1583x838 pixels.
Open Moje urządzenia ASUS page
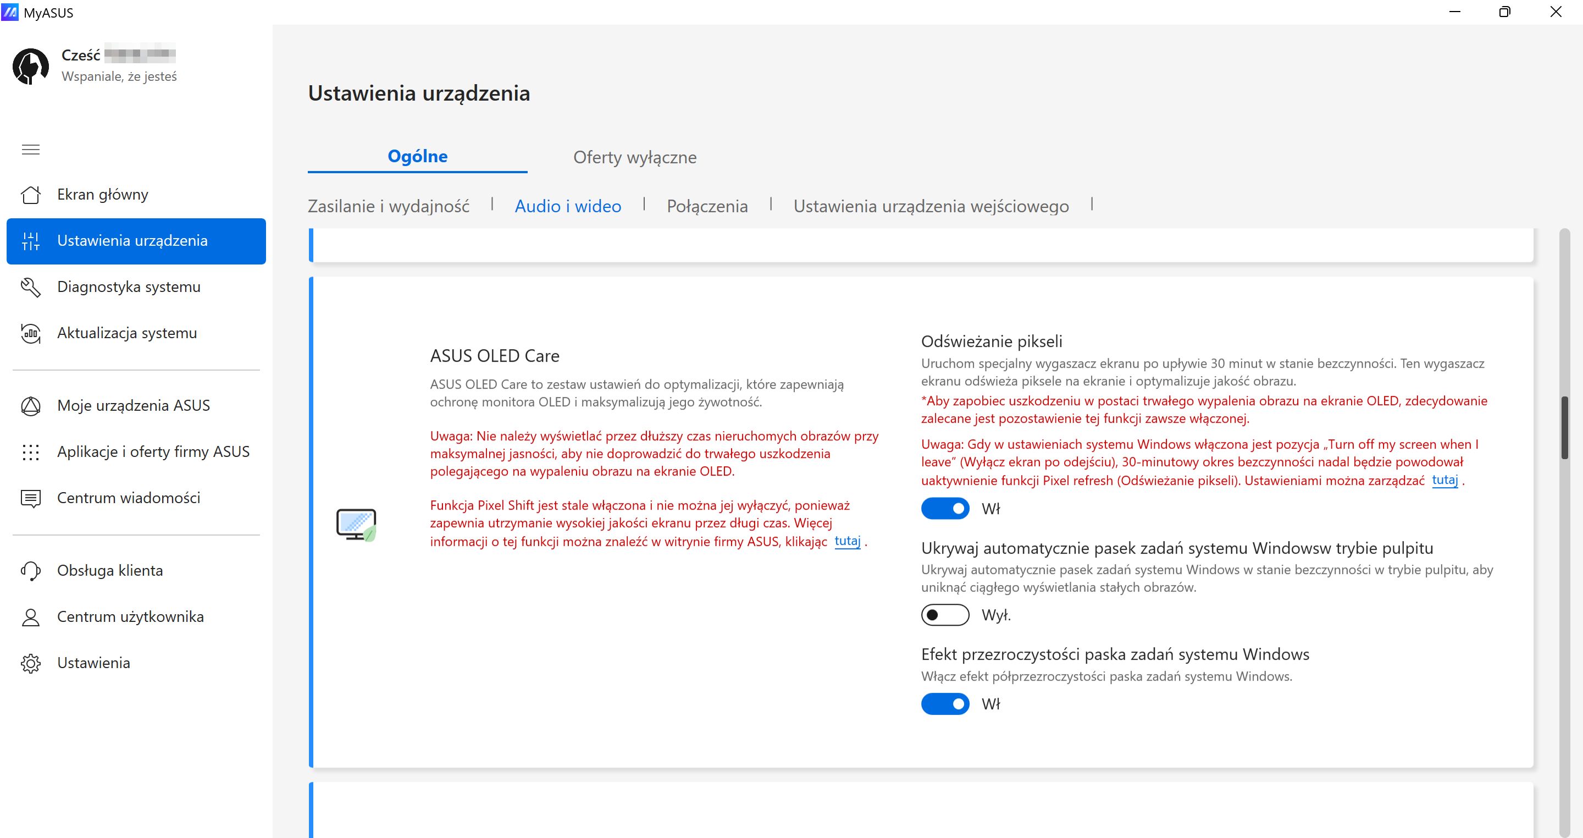136,406
